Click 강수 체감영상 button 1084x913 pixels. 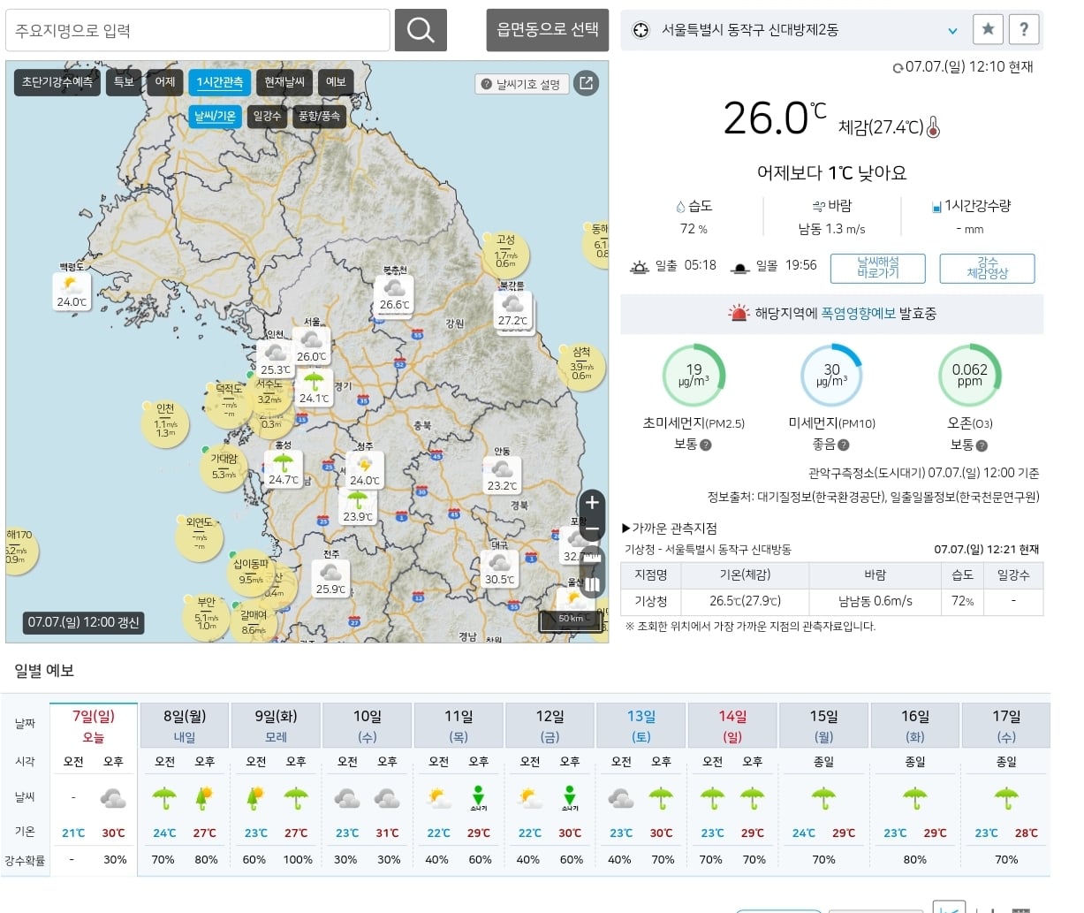987,268
